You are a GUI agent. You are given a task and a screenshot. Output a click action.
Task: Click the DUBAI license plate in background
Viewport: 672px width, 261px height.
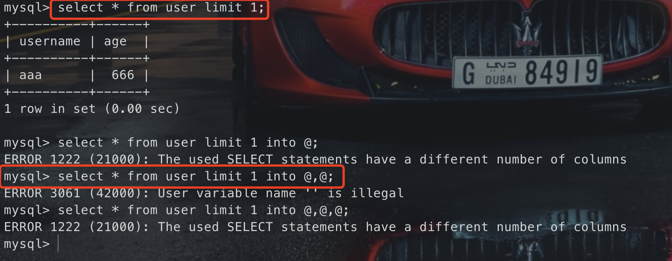pos(527,72)
